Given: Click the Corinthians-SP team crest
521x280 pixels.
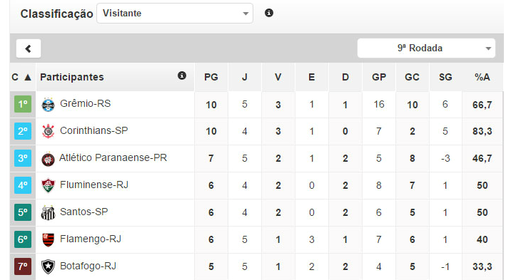Looking at the screenshot, I should tap(48, 131).
